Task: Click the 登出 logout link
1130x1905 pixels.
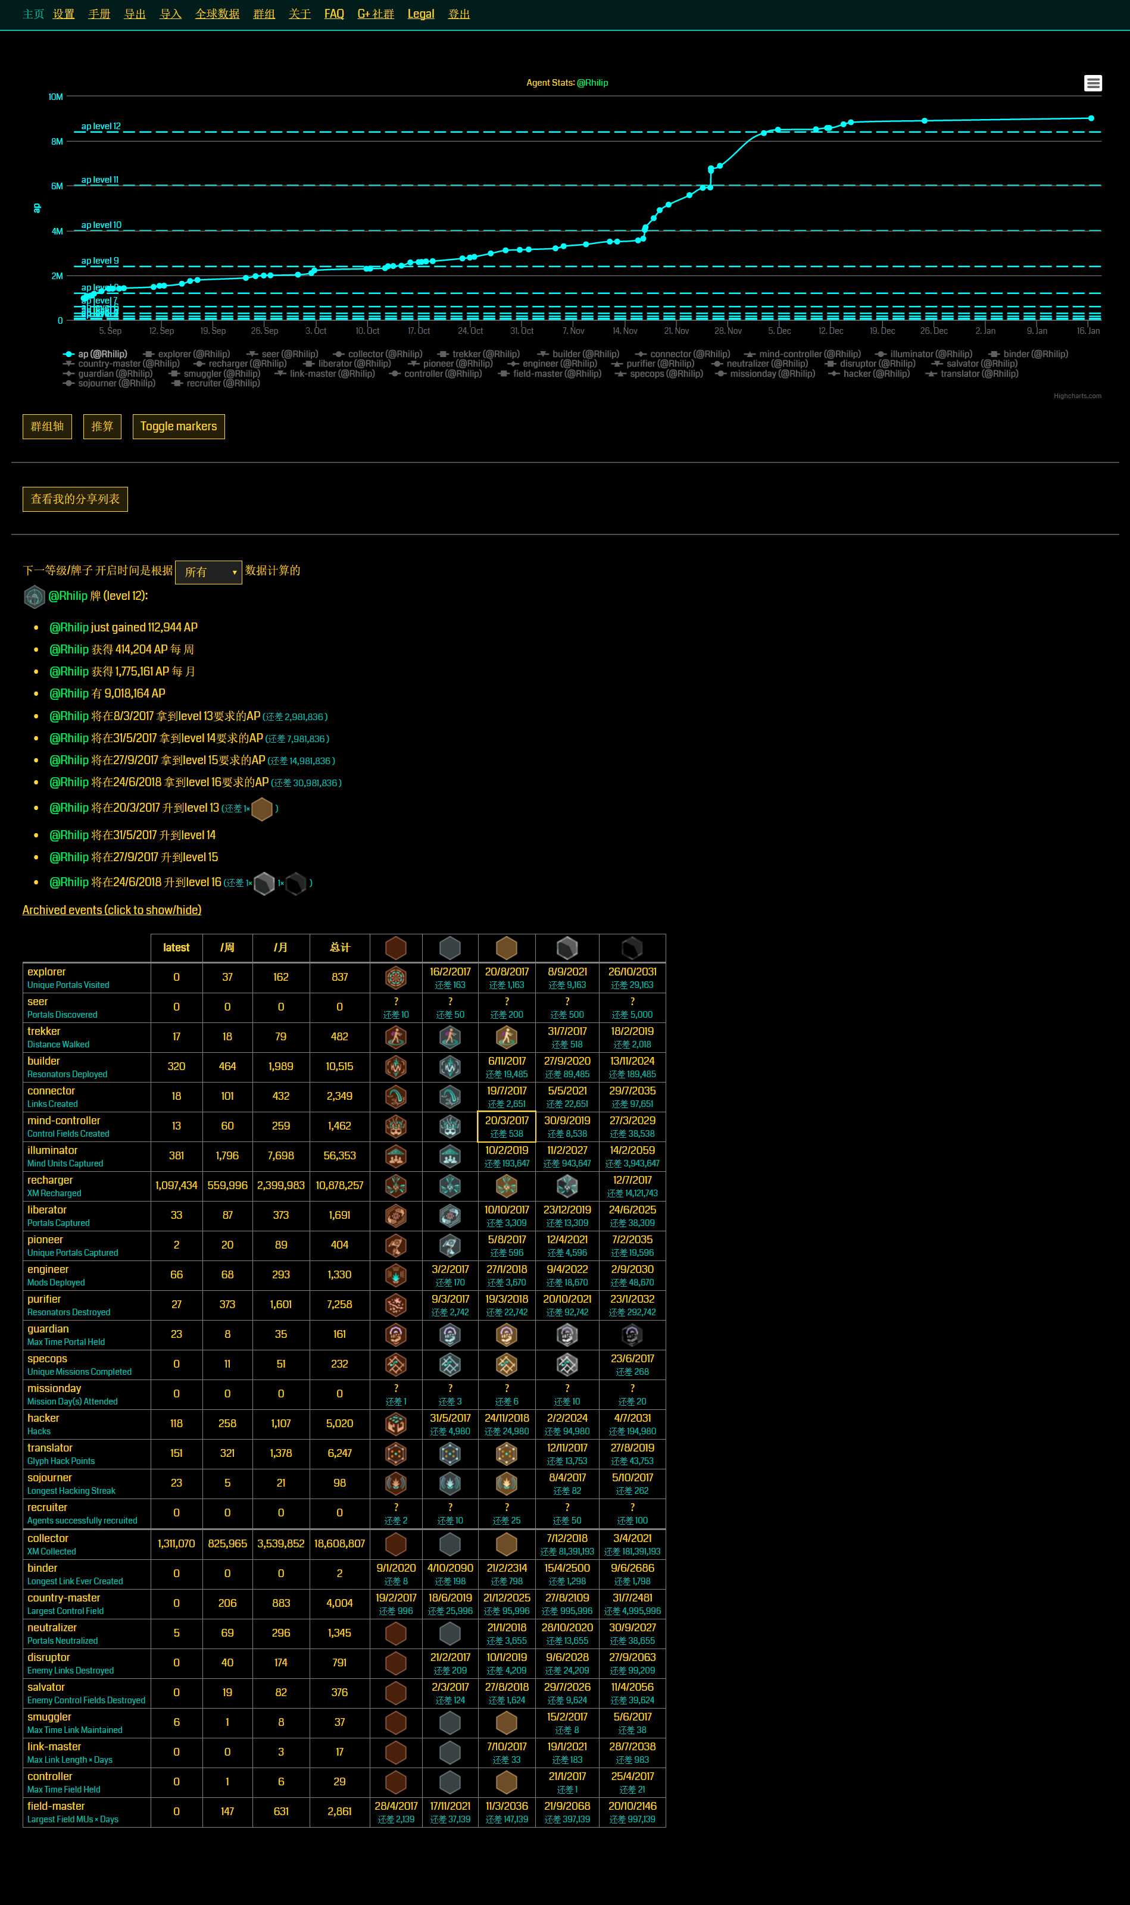Action: pos(459,14)
